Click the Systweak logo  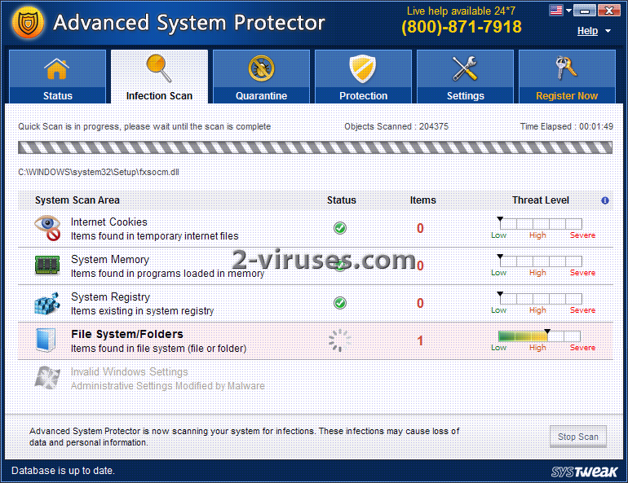tap(584, 472)
